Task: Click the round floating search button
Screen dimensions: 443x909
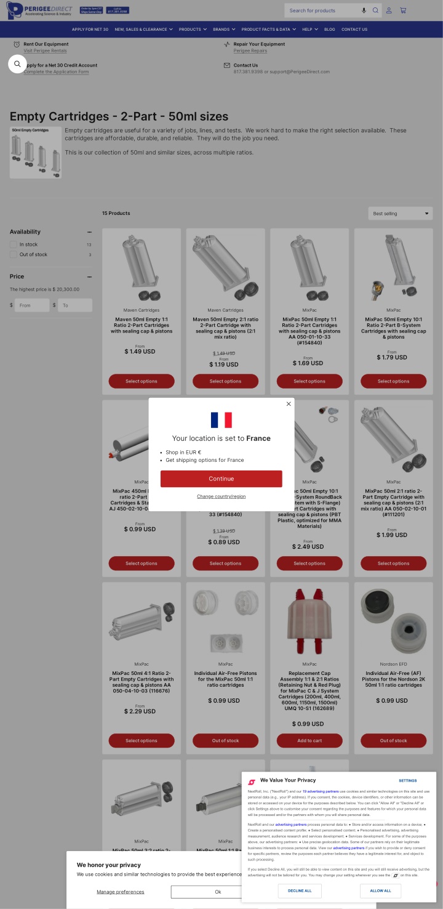Action: coord(17,64)
